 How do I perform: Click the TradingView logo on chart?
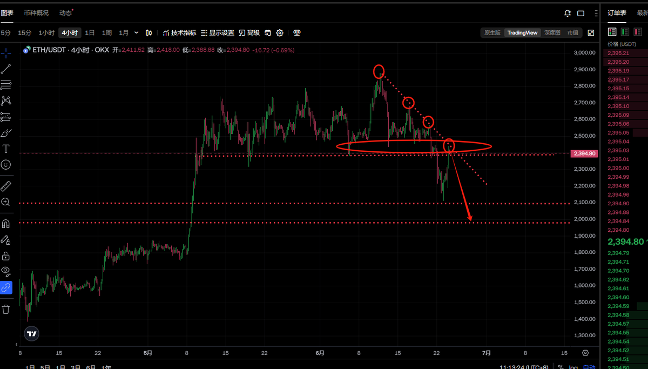click(x=32, y=333)
